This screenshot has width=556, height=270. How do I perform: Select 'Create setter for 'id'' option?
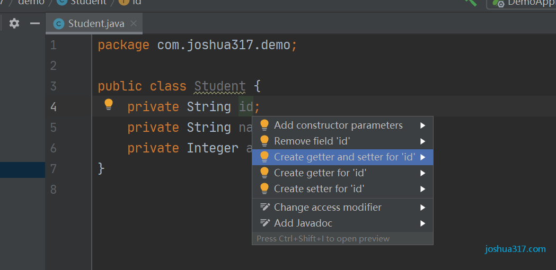pyautogui.click(x=342, y=189)
